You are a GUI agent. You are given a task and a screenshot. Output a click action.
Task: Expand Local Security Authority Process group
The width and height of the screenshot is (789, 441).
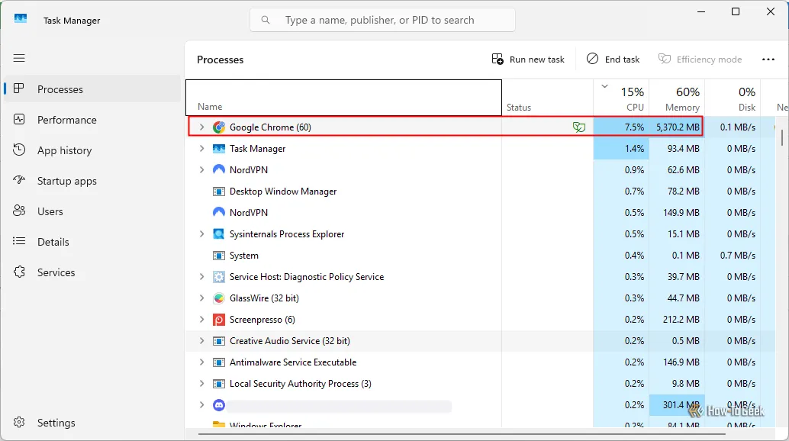(x=201, y=384)
